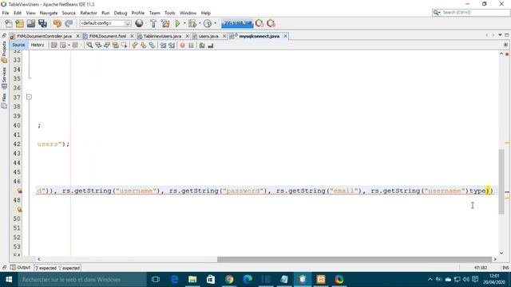Select the mysqlconnect.java tab
The width and height of the screenshot is (511, 287).
(x=259, y=36)
